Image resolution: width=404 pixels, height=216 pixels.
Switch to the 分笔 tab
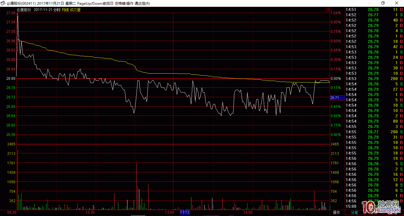pyautogui.click(x=354, y=212)
